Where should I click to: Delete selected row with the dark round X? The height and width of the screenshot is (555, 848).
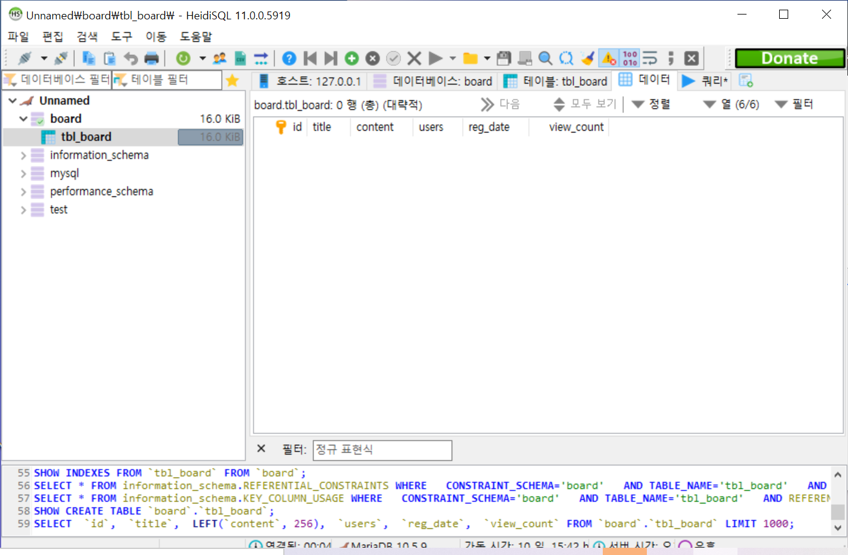tap(373, 58)
